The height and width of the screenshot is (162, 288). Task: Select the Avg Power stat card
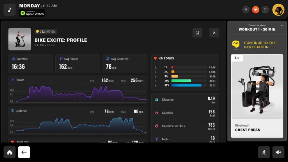78,64
